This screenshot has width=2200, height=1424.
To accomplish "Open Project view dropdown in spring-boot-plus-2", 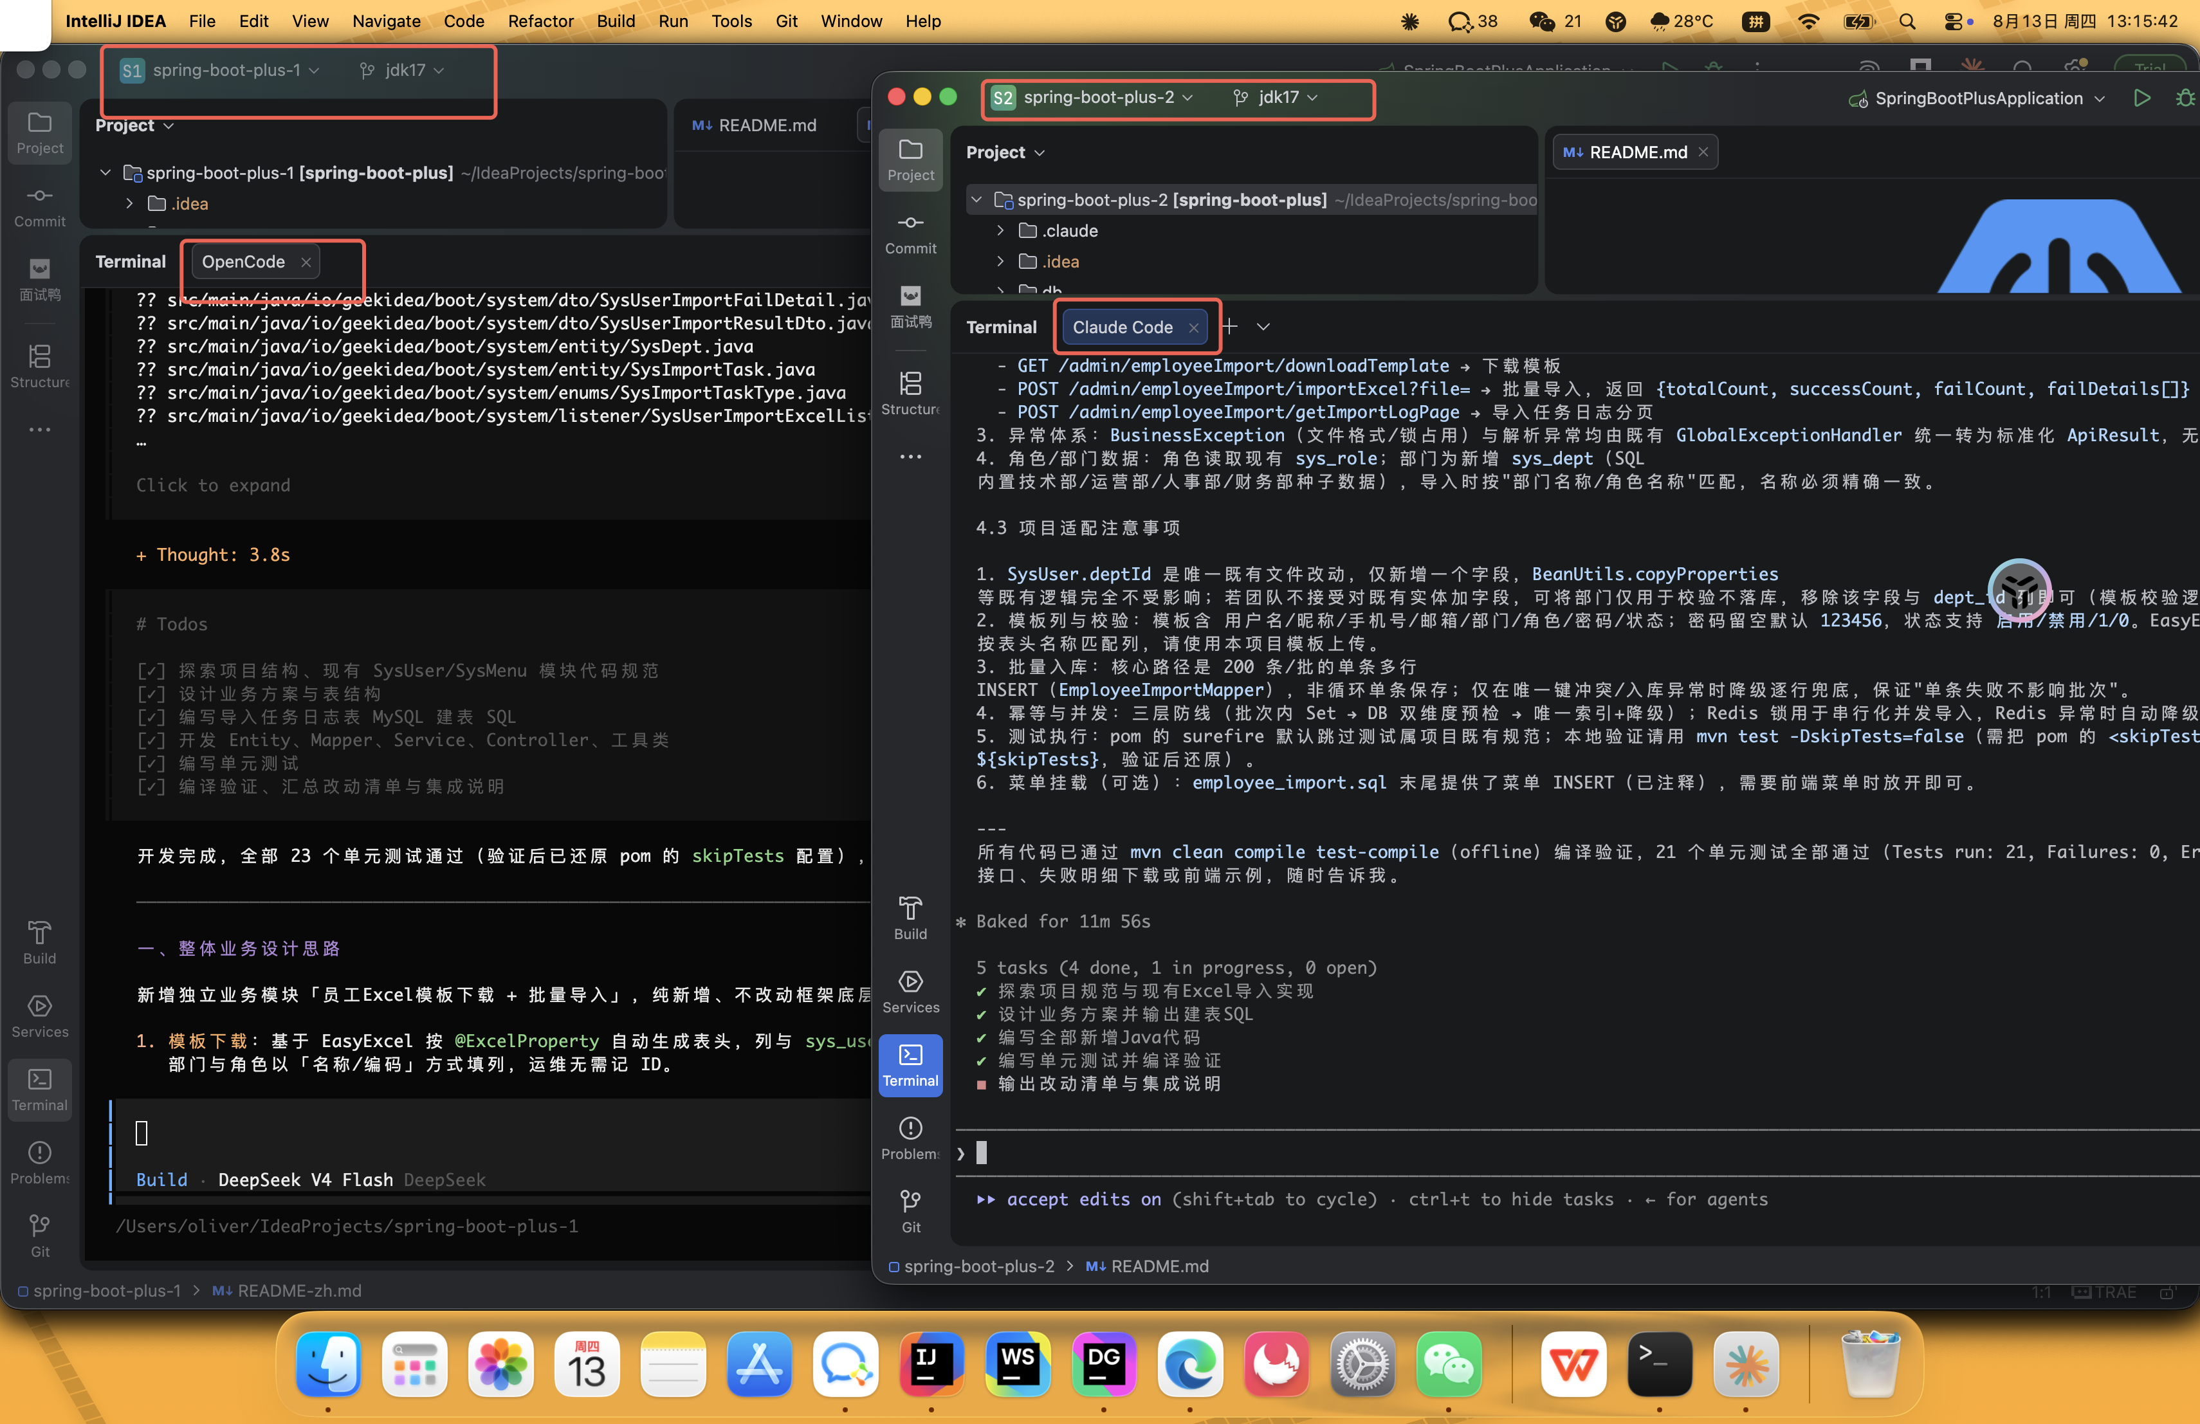I will (1005, 152).
